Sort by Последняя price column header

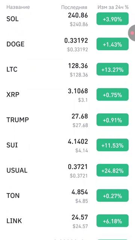tap(74, 7)
